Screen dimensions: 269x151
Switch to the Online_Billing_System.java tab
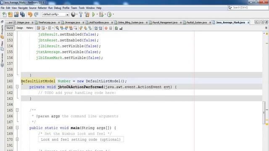click(131, 22)
